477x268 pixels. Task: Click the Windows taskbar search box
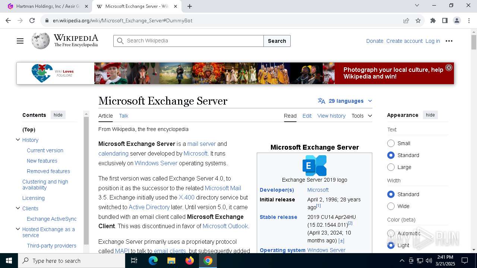(x=72, y=261)
